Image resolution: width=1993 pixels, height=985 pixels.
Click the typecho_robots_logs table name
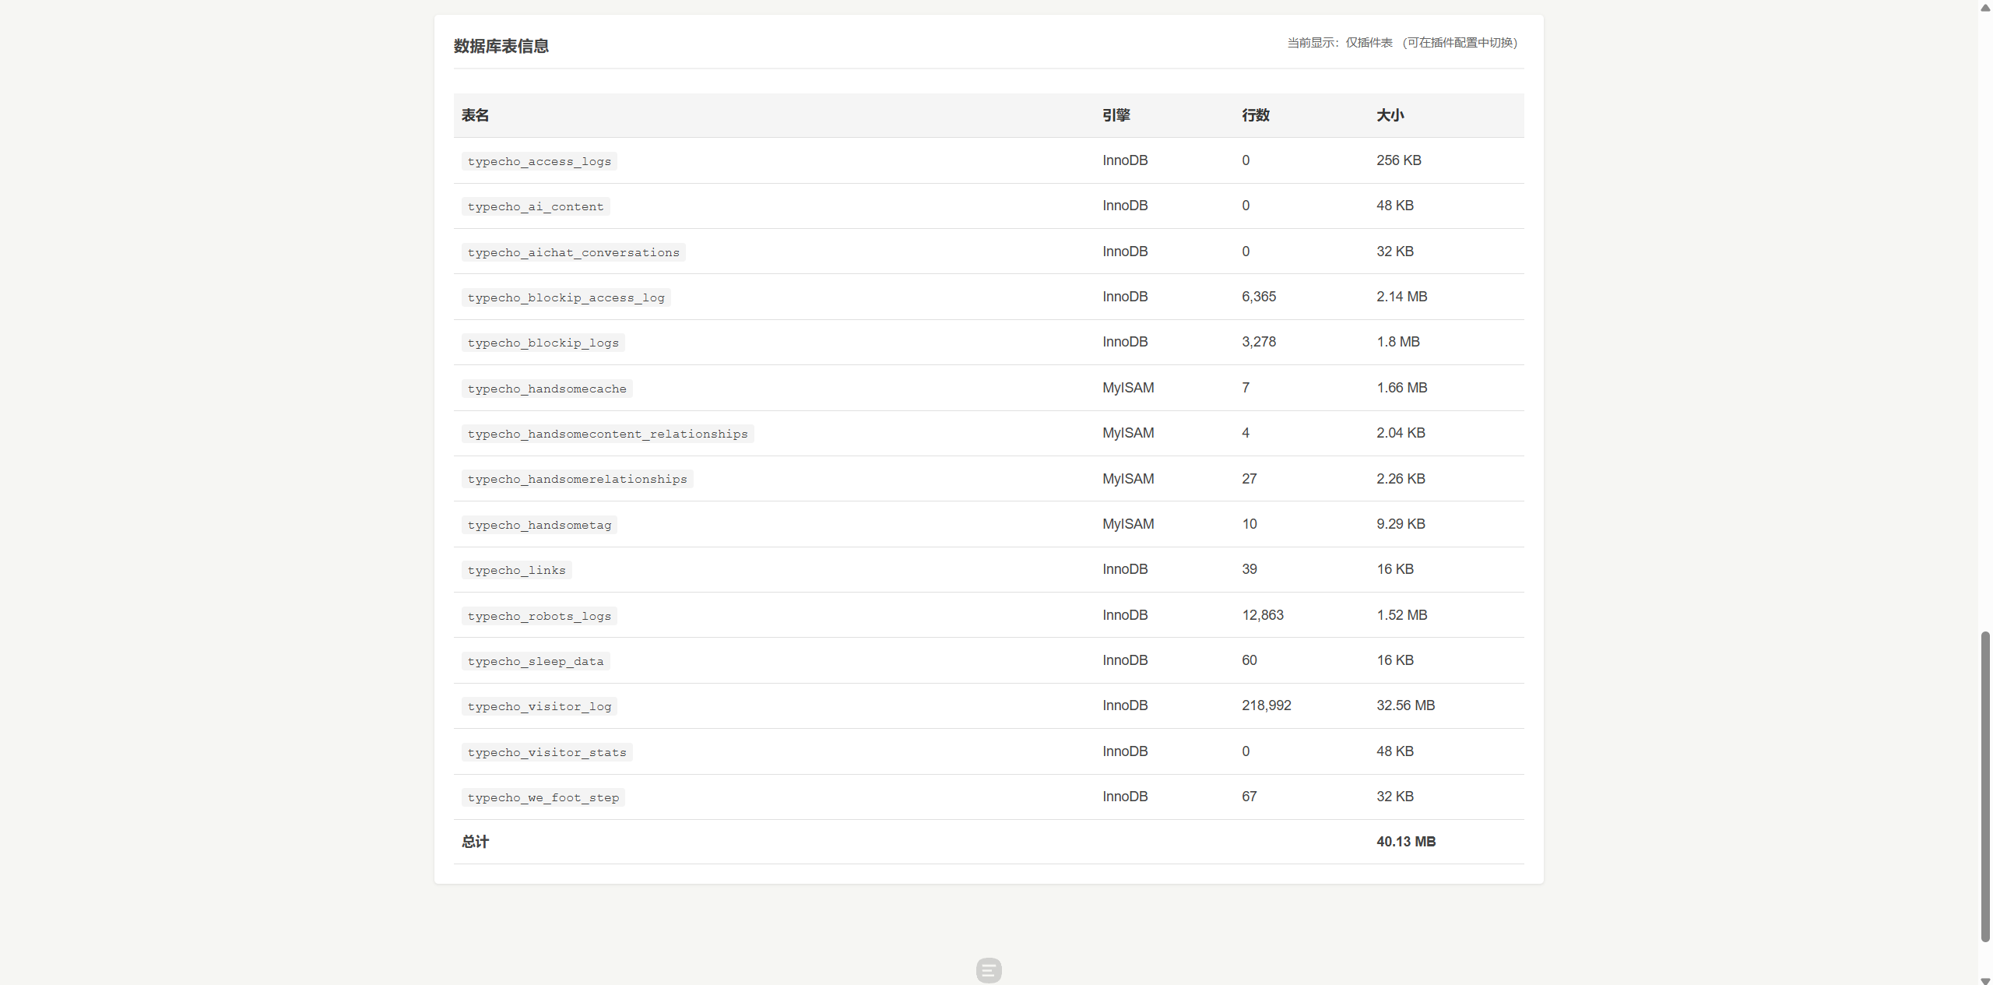click(539, 616)
